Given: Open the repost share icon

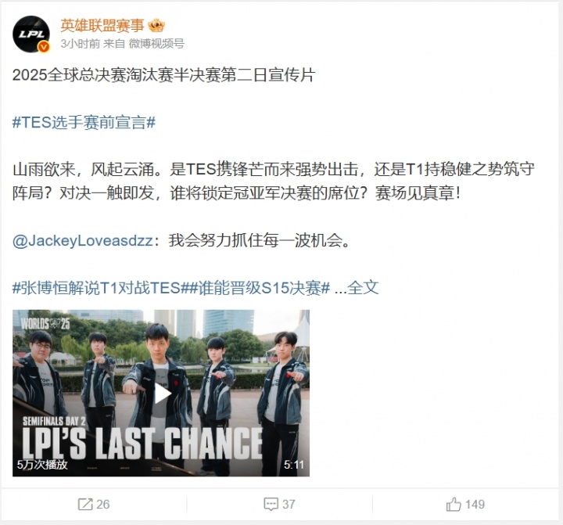Looking at the screenshot, I should point(85,504).
